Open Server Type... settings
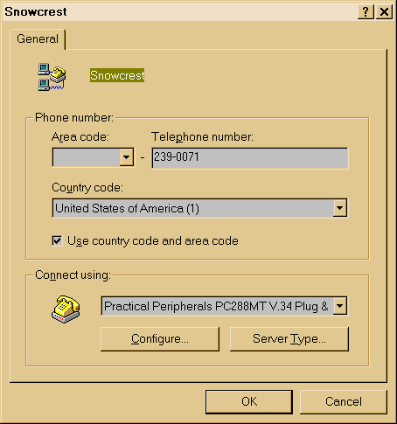 289,339
